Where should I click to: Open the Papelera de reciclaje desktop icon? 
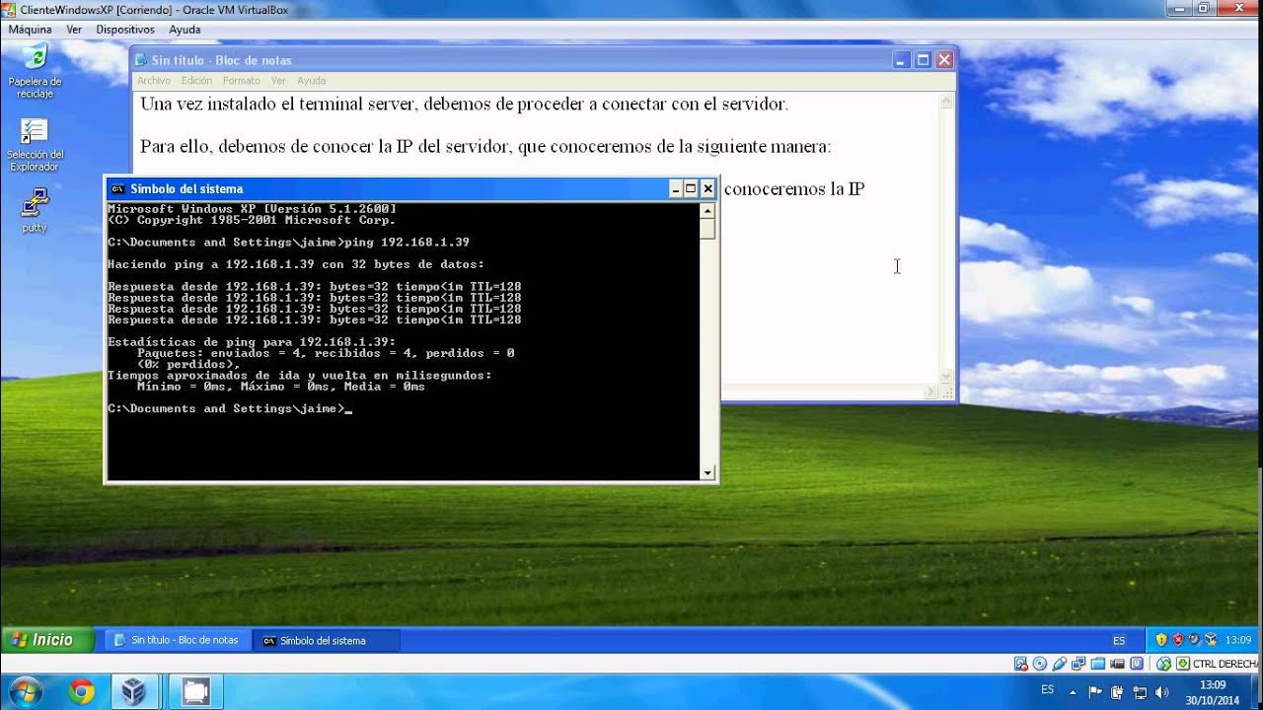35,70
